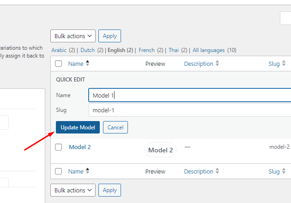Open the Model 2 preview swatch
Screen dimensions: 291x203
click(160, 150)
